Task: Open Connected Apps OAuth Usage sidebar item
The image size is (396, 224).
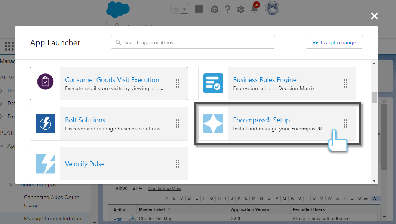Action: [52, 201]
